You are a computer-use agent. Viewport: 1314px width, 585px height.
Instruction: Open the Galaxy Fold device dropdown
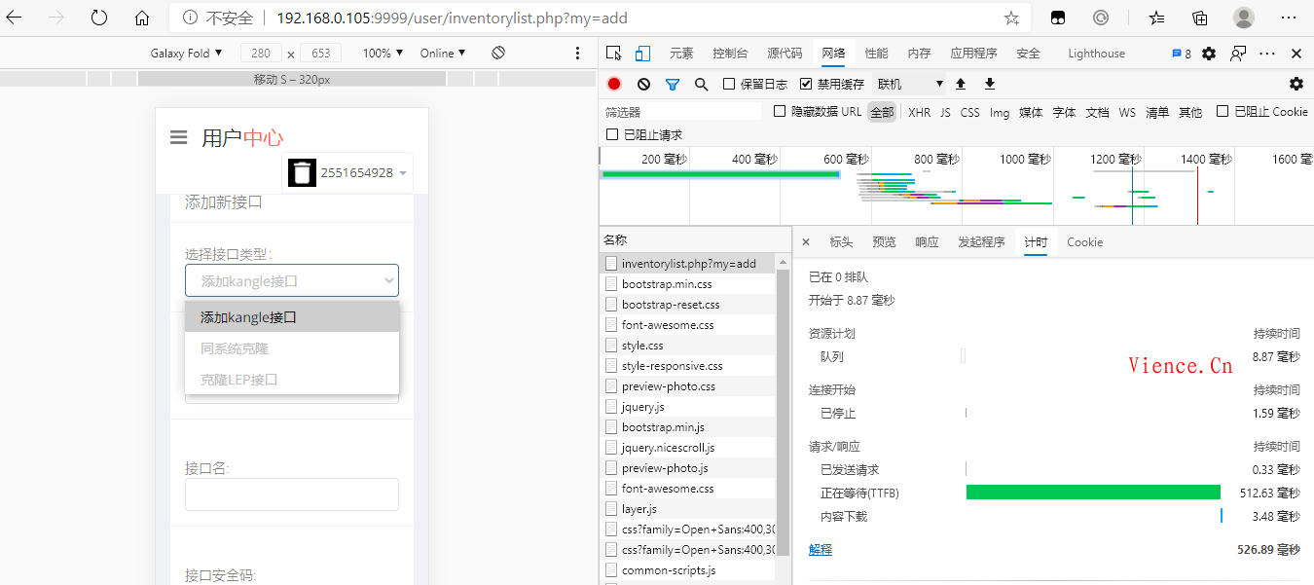tap(187, 53)
